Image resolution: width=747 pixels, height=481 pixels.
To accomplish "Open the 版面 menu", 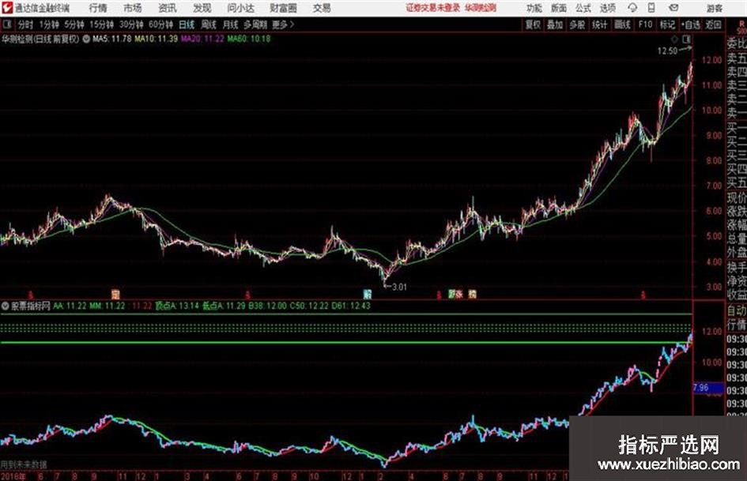I will 559,8.
